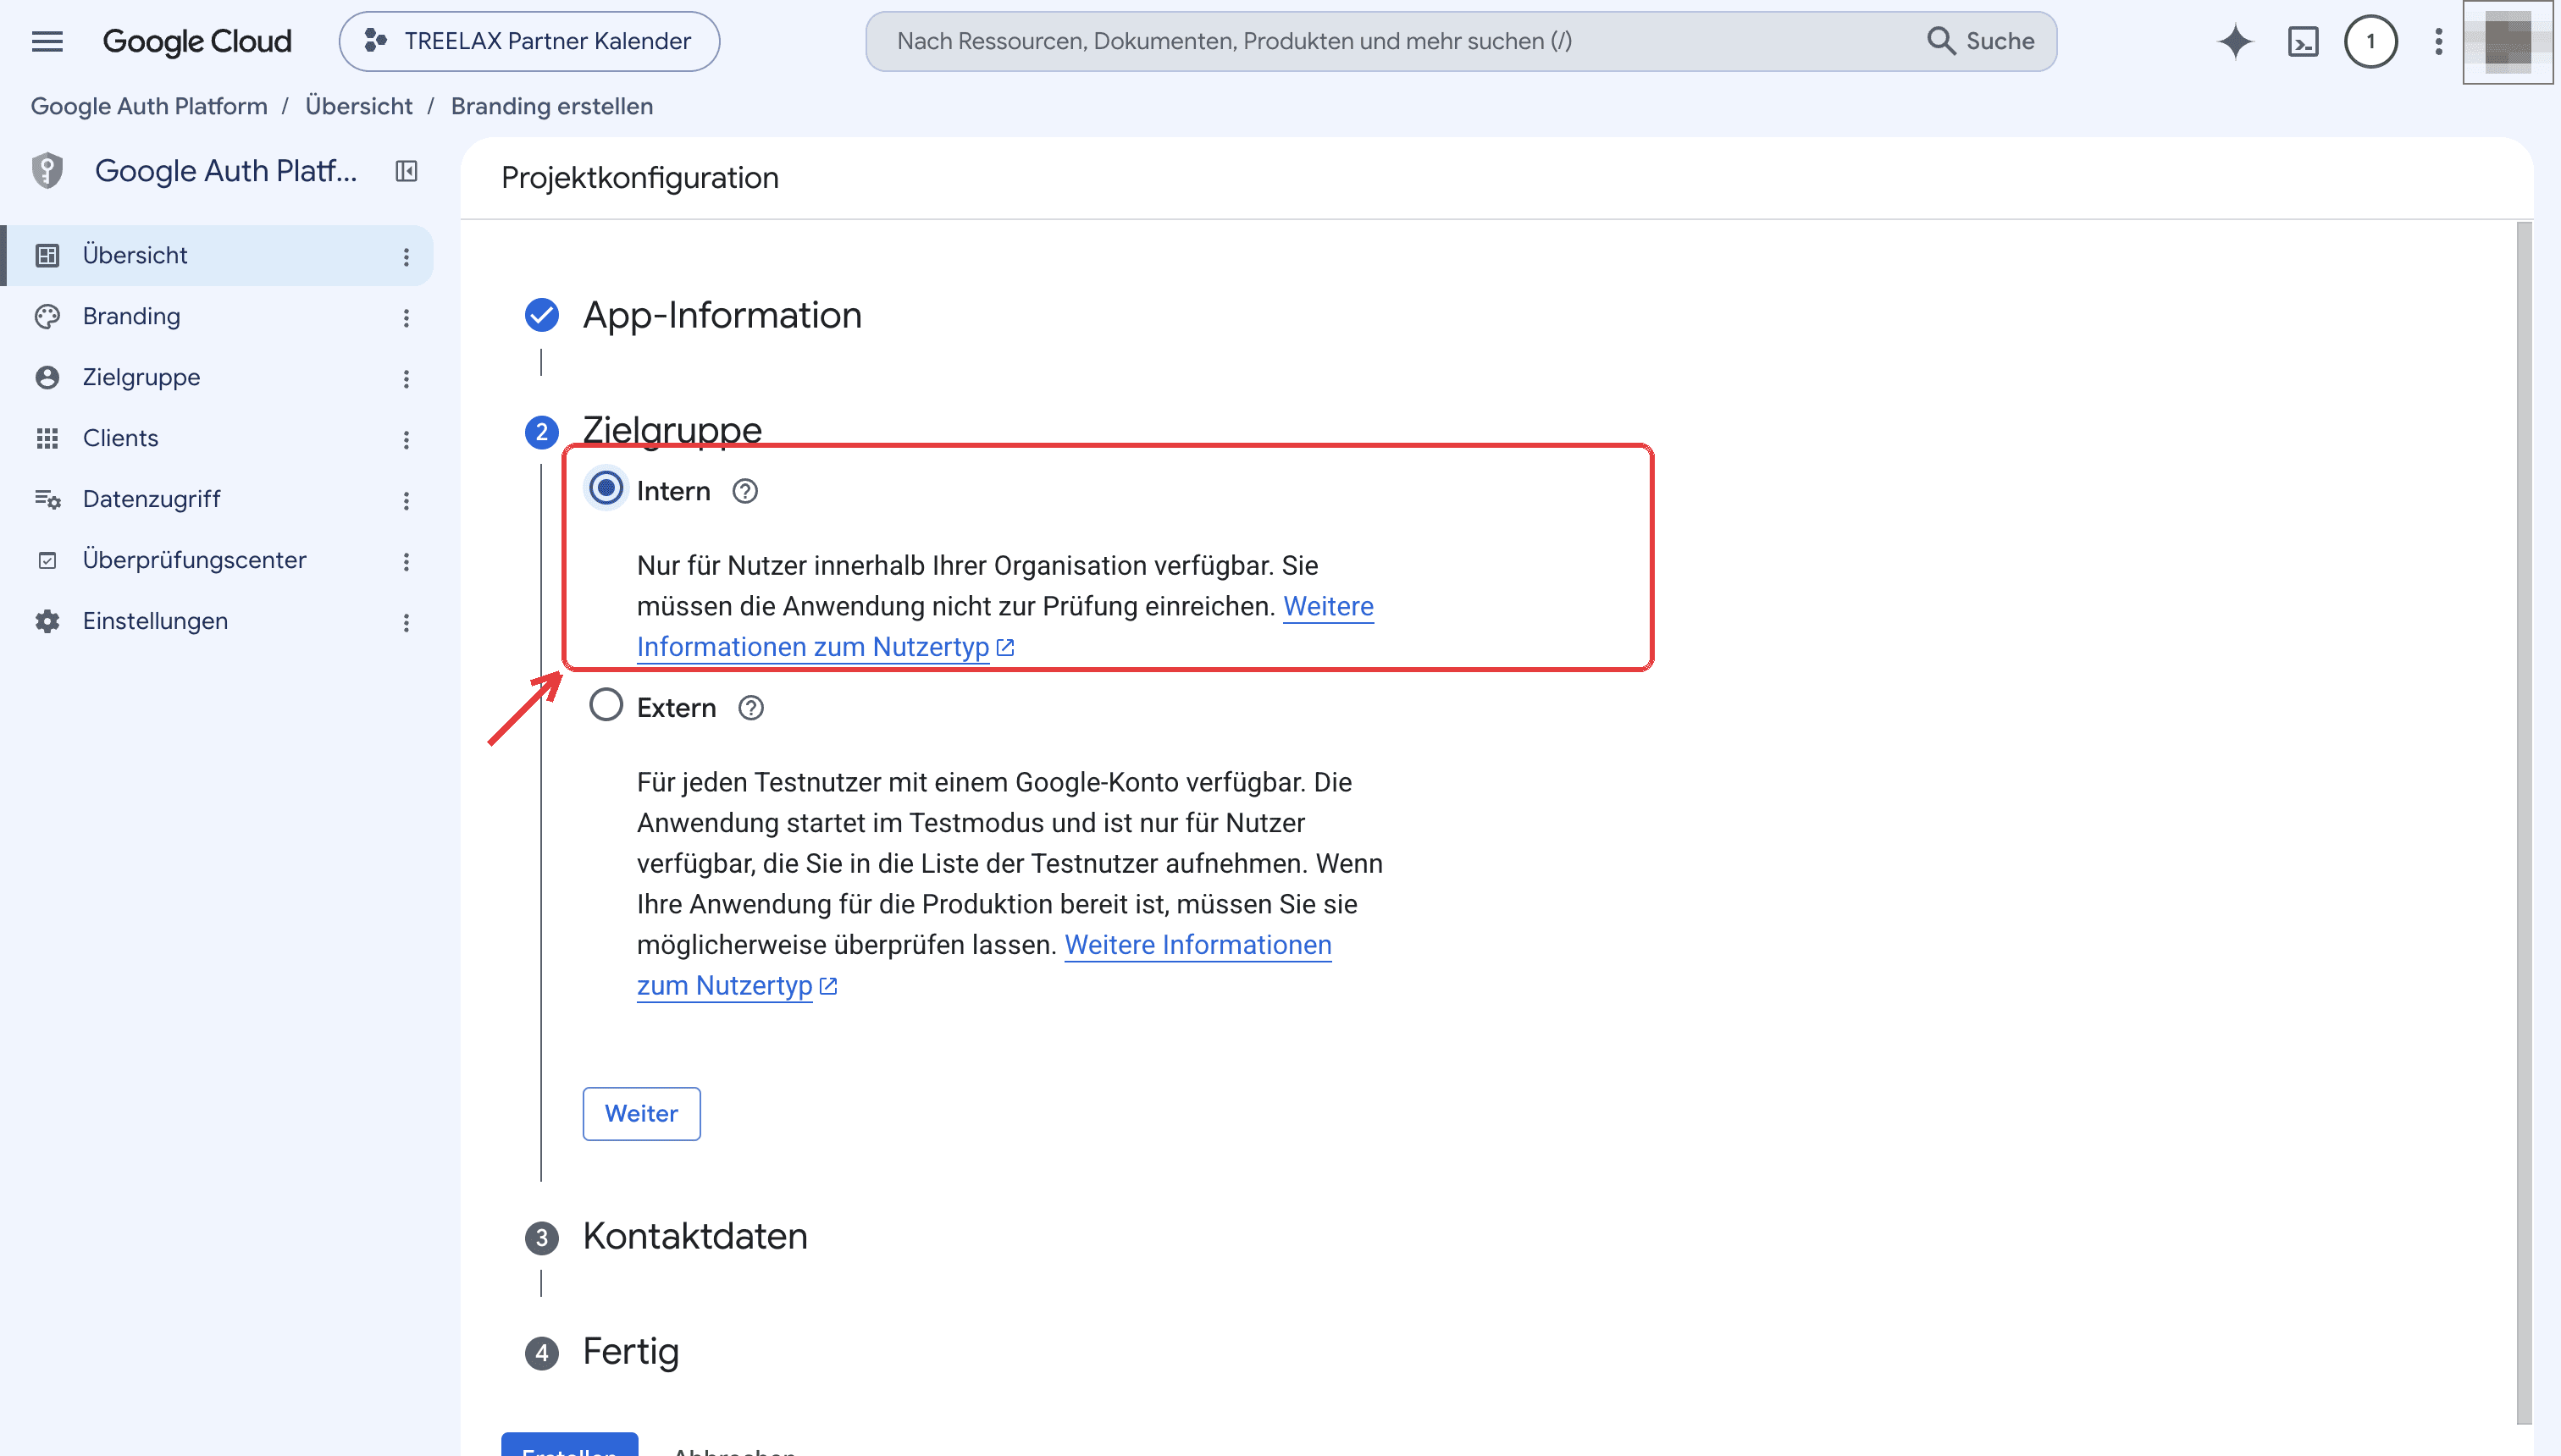Screen dimensions: 2561x1456
Task: Click the Weiter button
Action: [641, 1114]
